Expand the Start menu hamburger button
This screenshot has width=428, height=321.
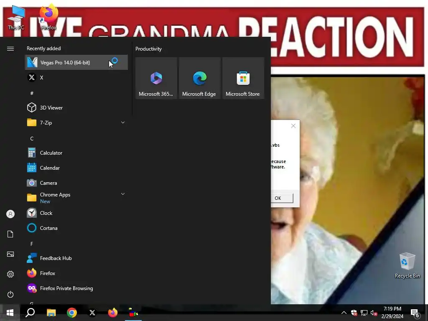coord(10,48)
